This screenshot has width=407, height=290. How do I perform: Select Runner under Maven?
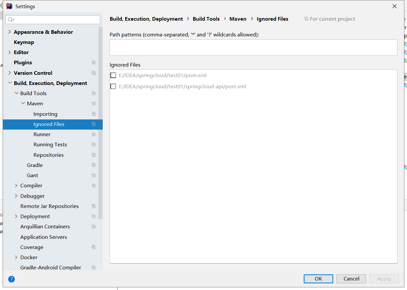(x=42, y=135)
